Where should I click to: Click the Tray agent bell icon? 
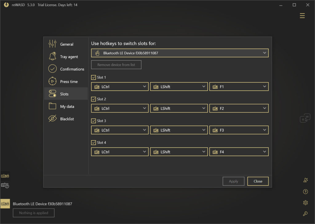(52, 56)
